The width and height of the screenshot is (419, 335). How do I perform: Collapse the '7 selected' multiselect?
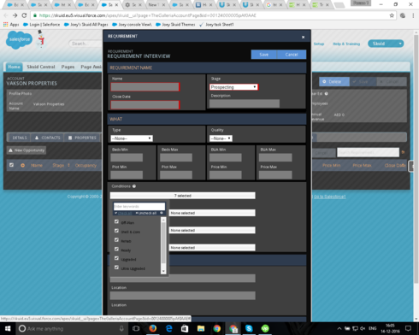pyautogui.click(x=183, y=196)
